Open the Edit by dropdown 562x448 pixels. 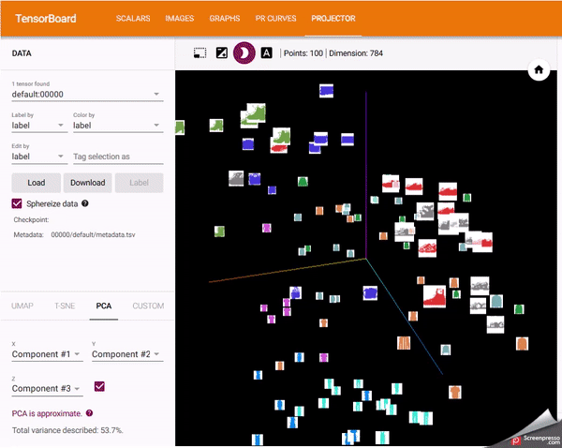click(39, 157)
